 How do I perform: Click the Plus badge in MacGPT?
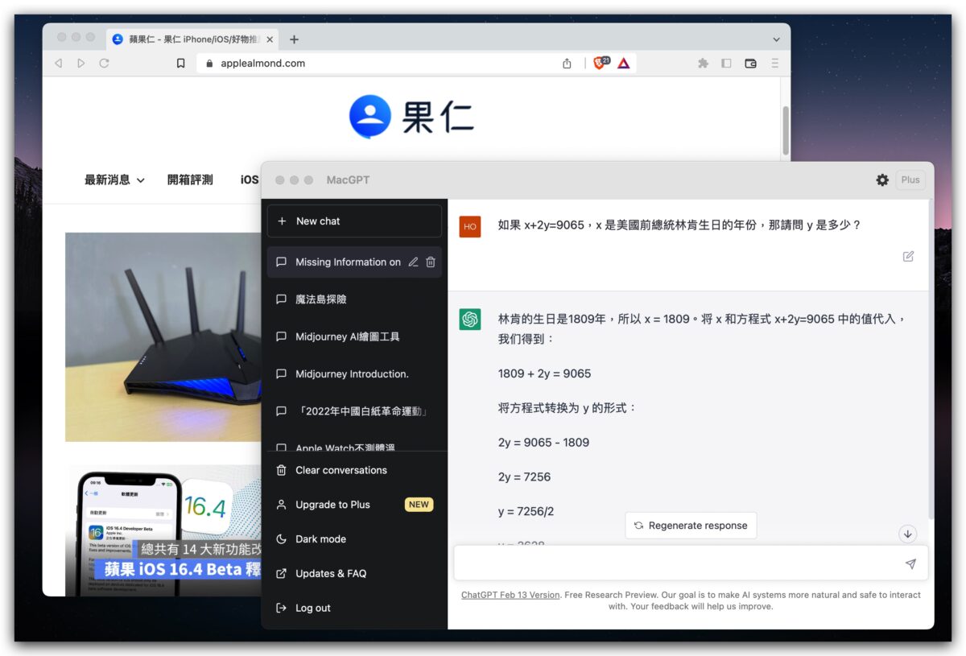[x=910, y=179]
